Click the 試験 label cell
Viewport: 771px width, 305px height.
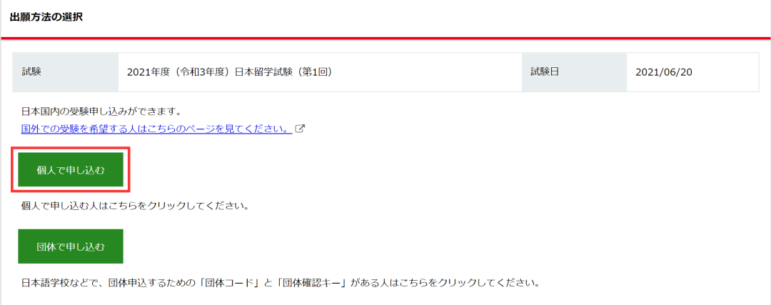[66, 72]
